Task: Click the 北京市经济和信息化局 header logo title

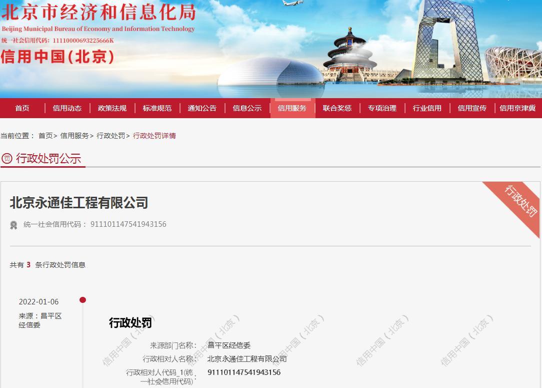Action: pyautogui.click(x=98, y=12)
